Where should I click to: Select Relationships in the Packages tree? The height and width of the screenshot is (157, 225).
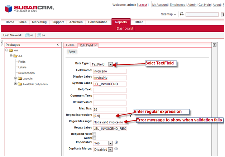pos(27,73)
